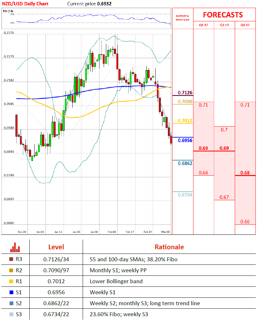
Task: Click the 0.6600 y-axis price label
Action: [9, 223]
